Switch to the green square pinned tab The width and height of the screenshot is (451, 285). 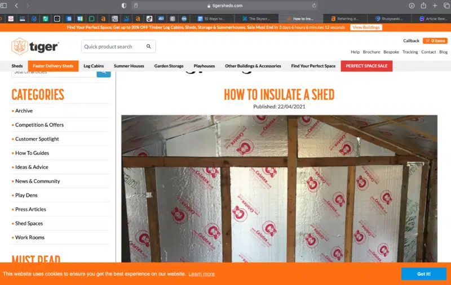coord(91,19)
